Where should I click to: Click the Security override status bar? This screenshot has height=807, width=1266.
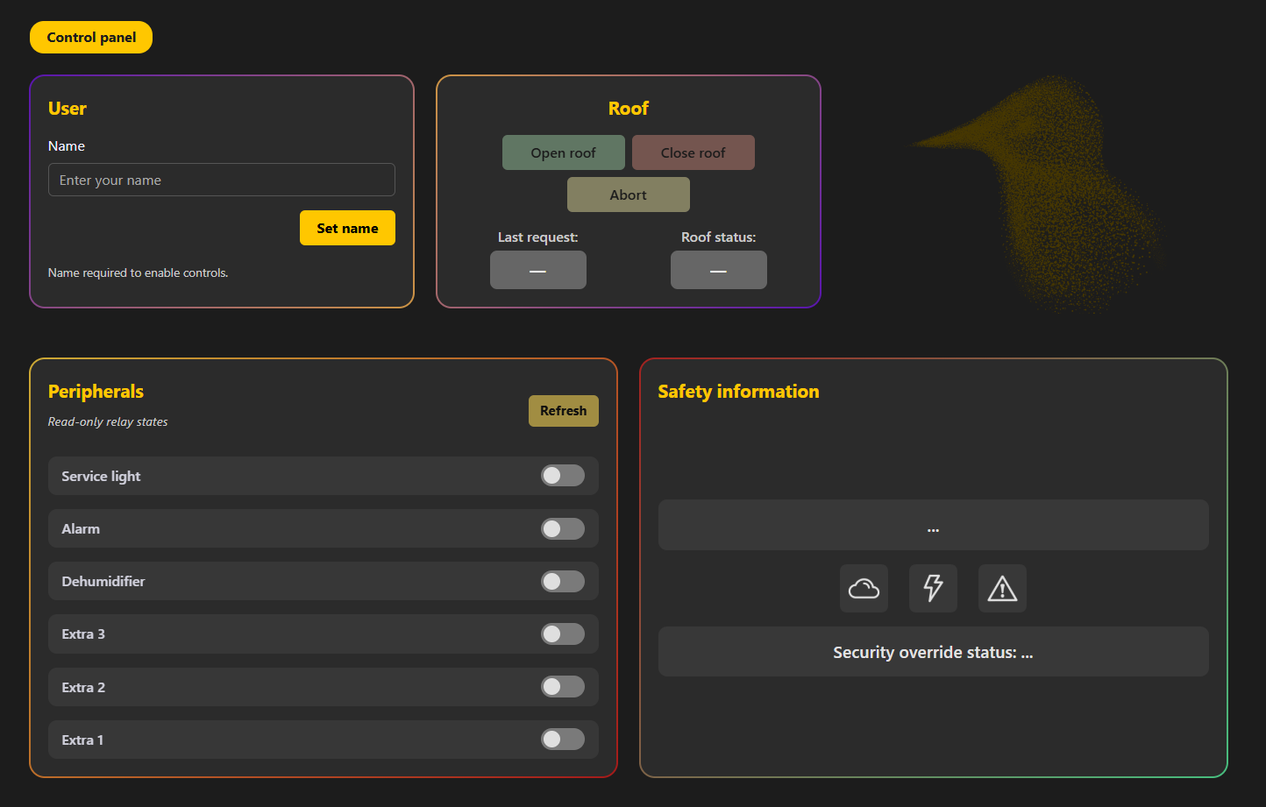933,652
